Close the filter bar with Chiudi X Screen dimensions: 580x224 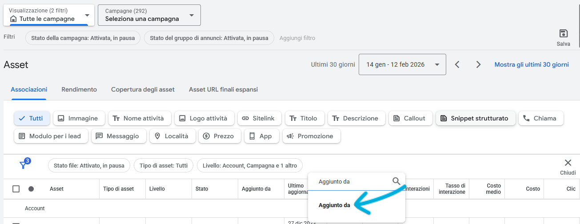568,163
